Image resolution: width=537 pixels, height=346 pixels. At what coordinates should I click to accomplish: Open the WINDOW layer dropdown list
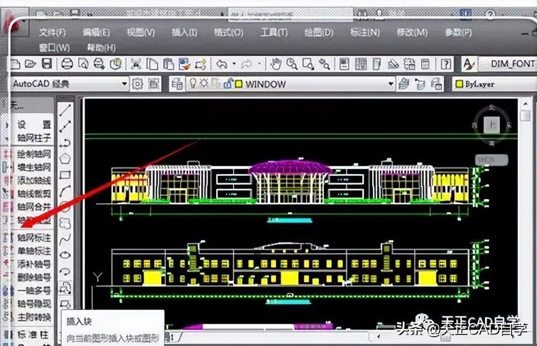(x=391, y=83)
